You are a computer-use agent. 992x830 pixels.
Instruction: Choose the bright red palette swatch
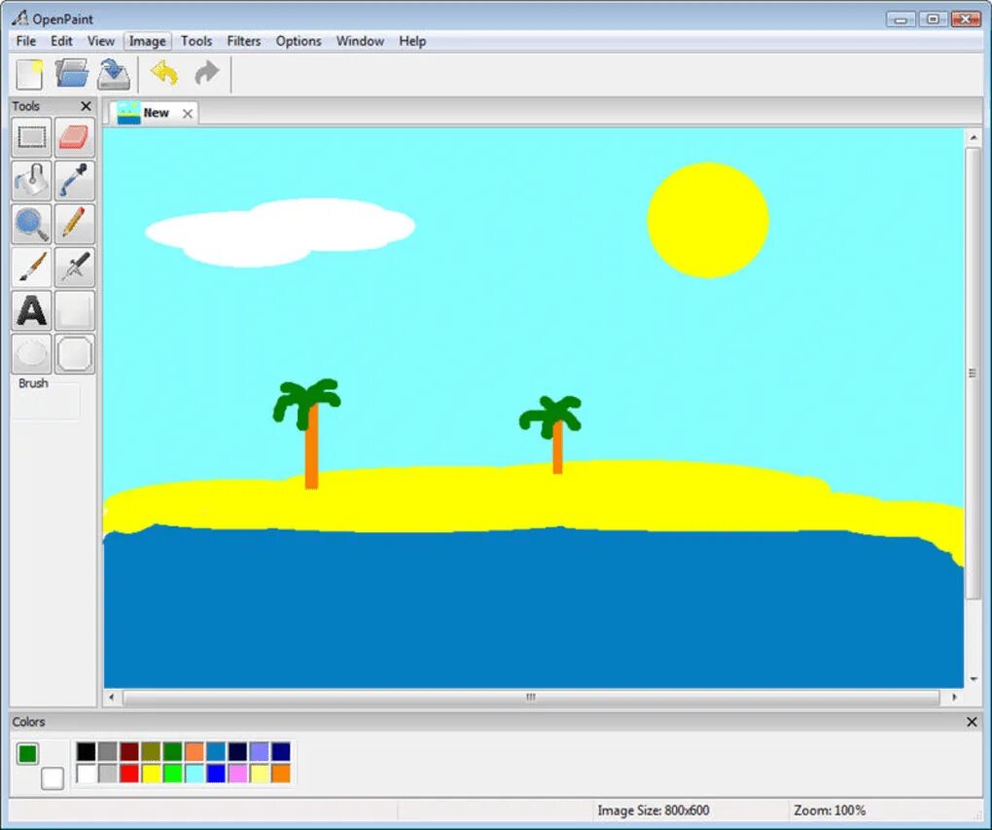coord(129,773)
